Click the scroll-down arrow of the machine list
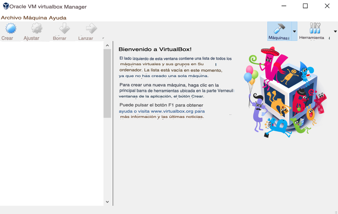 coord(107,201)
